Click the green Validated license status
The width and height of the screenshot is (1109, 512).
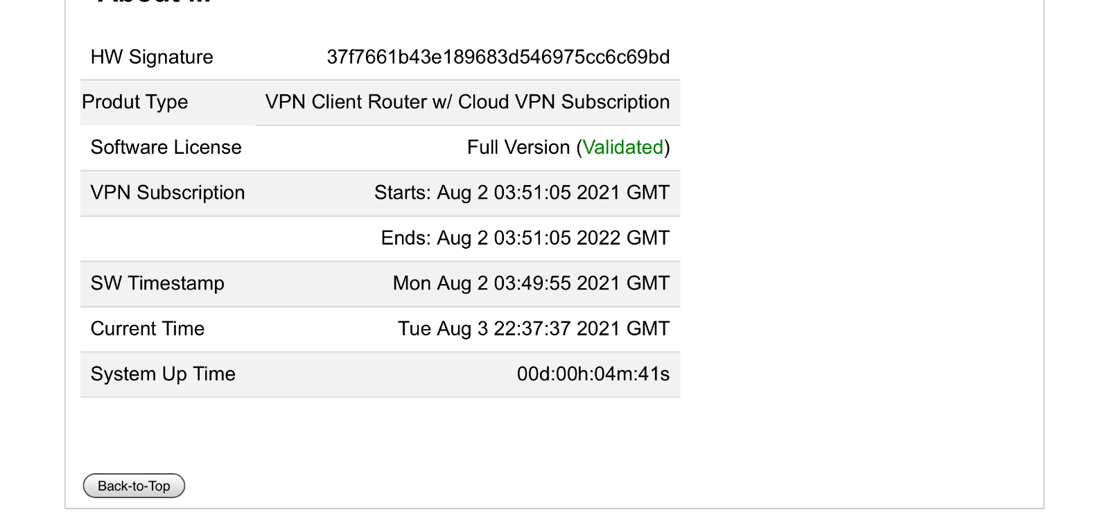click(622, 147)
